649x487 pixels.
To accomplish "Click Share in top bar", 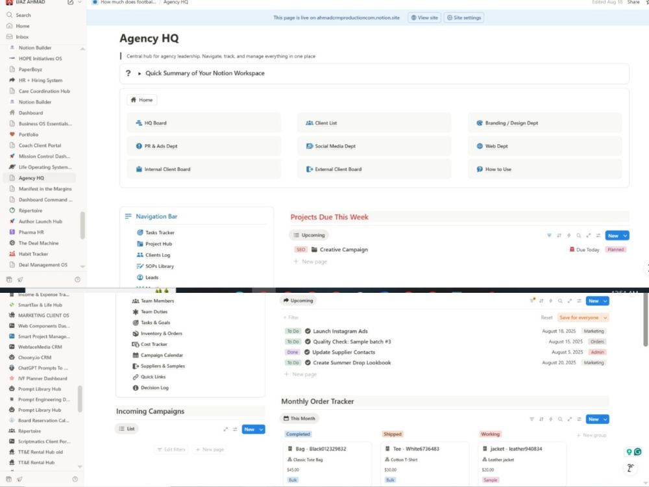I will [x=633, y=2].
